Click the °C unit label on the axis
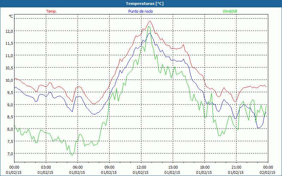This screenshot has height=176, width=282. click(11, 16)
